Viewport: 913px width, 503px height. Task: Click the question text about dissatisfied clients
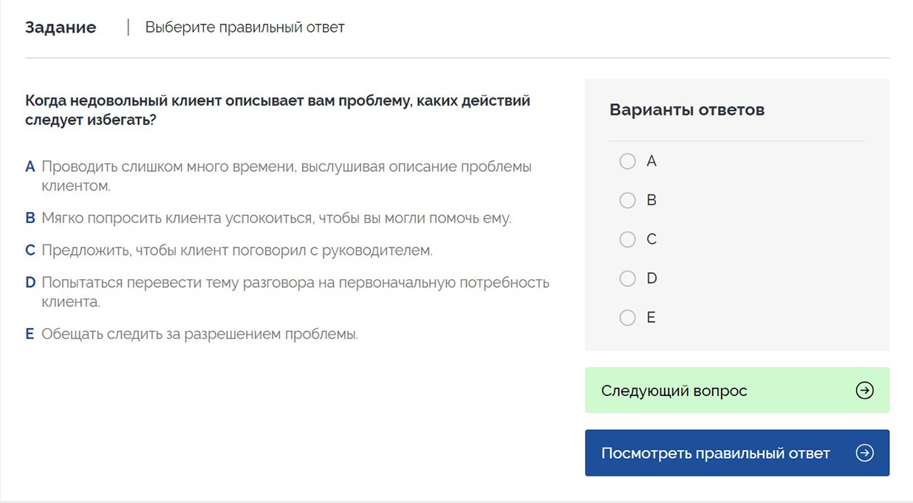pyautogui.click(x=277, y=109)
